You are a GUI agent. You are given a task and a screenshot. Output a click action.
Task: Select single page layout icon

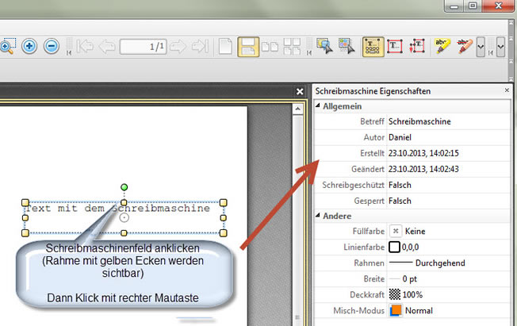coord(225,46)
